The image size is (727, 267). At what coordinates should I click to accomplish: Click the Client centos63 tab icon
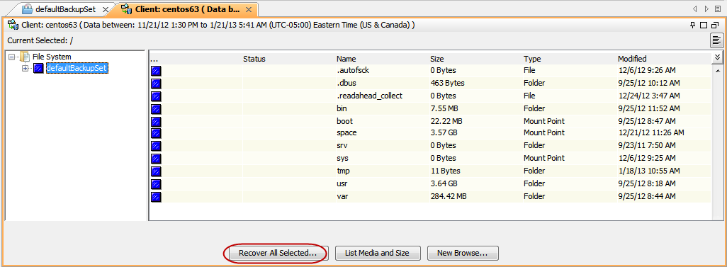point(126,8)
